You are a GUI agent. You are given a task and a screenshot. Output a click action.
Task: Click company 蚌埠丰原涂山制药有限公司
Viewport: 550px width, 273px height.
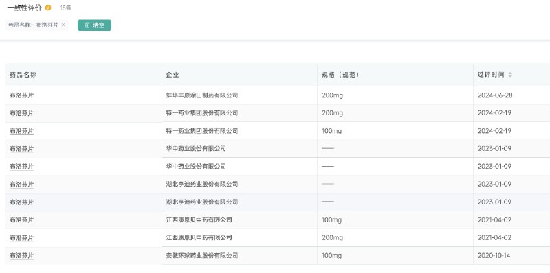pyautogui.click(x=202, y=95)
